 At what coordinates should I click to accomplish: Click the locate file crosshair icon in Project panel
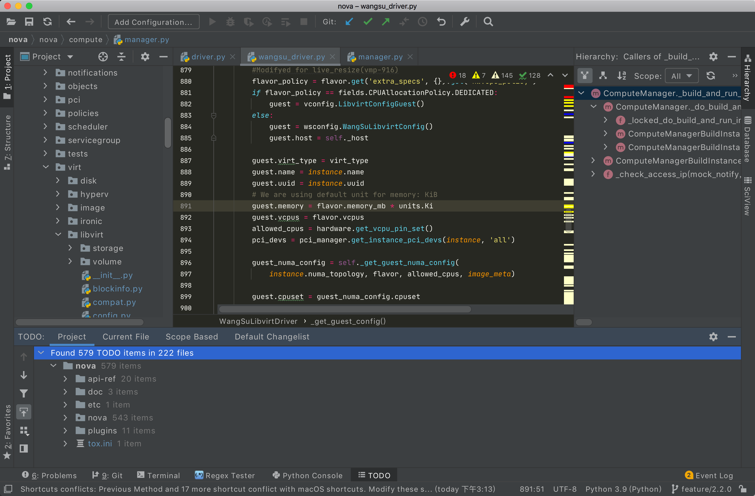pos(103,57)
